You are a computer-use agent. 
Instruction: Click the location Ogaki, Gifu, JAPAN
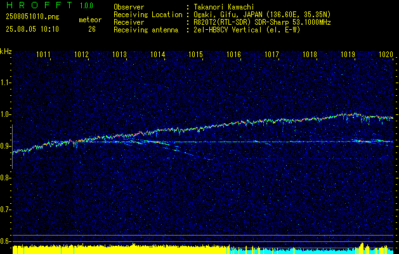[x=228, y=15]
